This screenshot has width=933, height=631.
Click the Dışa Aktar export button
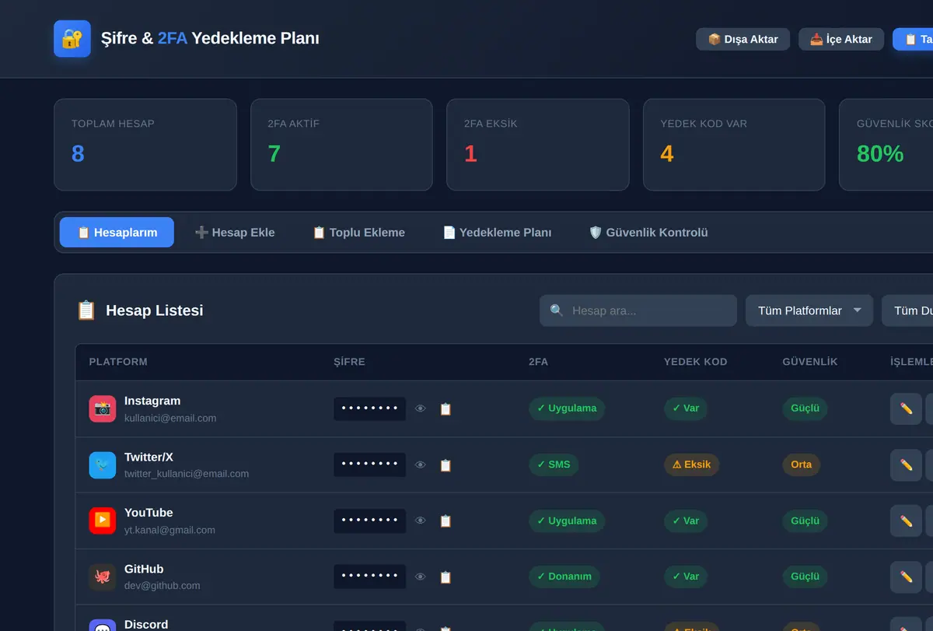click(x=743, y=39)
